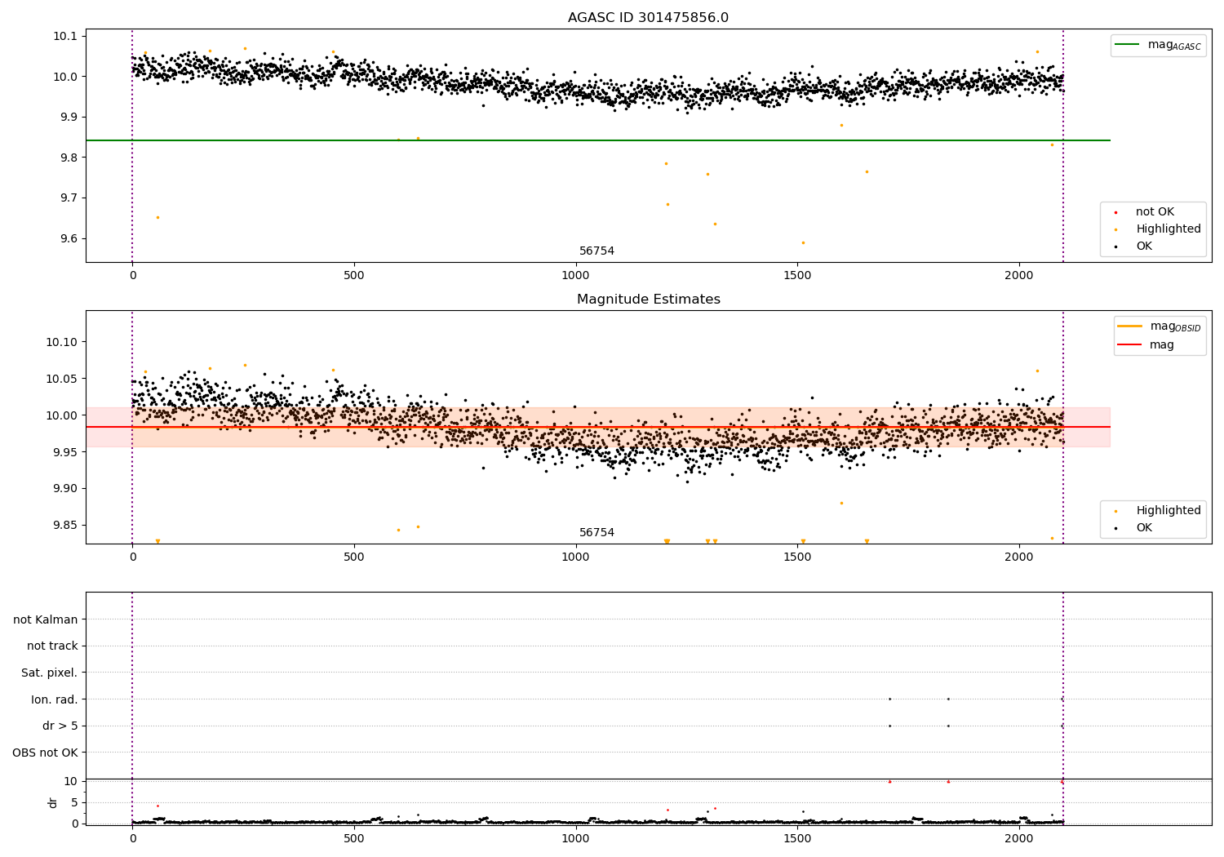This screenshot has width=1224, height=857.
Task: Click the 'Sat. pixel.' axis label
Action: click(x=50, y=673)
